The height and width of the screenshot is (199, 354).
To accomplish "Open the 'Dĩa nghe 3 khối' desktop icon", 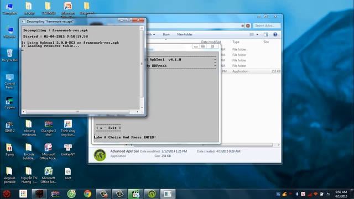I will [x=49, y=128].
